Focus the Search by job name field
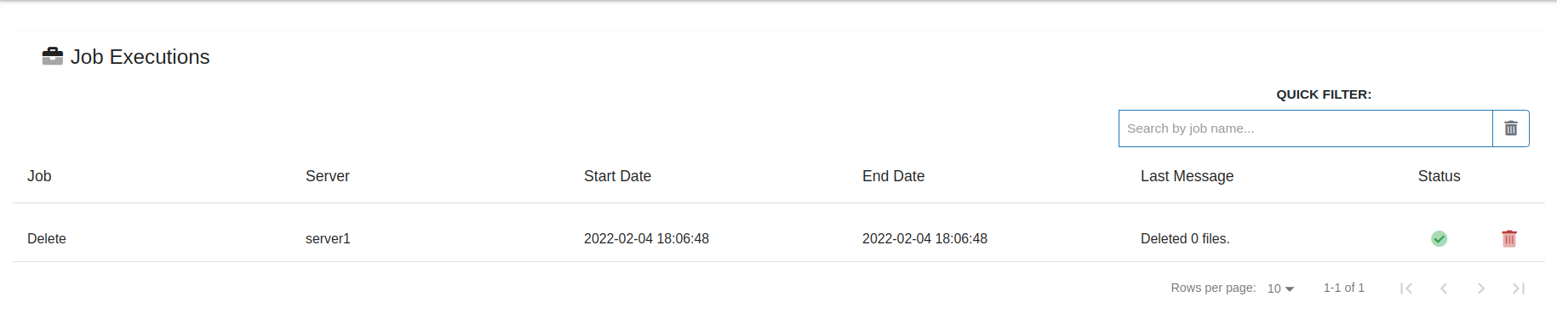 1305,128
